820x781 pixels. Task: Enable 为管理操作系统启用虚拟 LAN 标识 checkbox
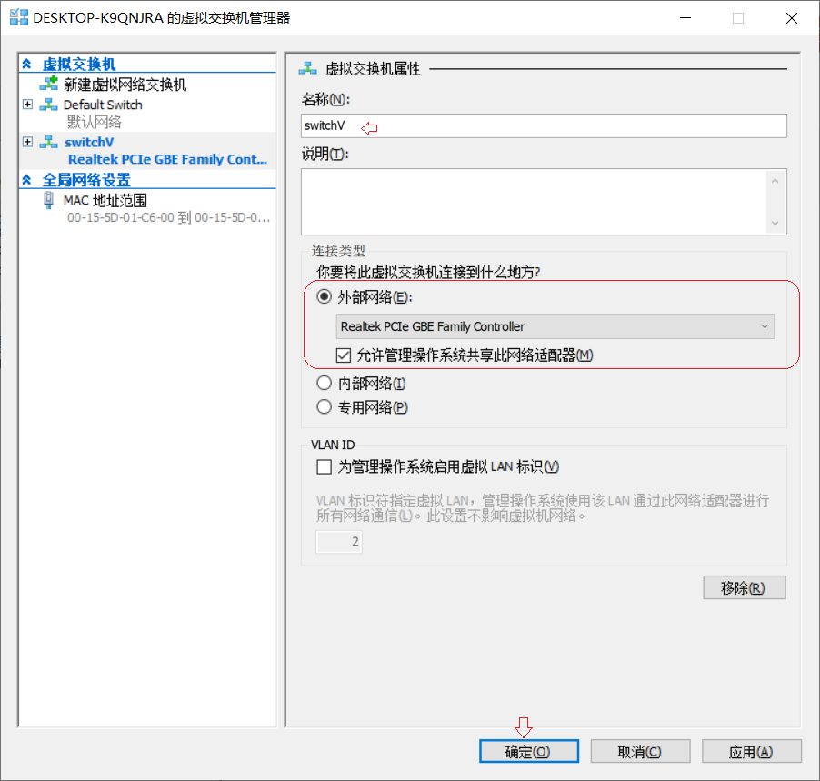325,466
